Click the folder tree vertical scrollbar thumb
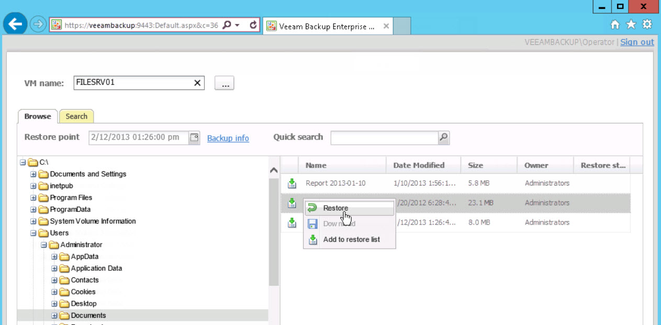The width and height of the screenshot is (661, 325). (274, 232)
